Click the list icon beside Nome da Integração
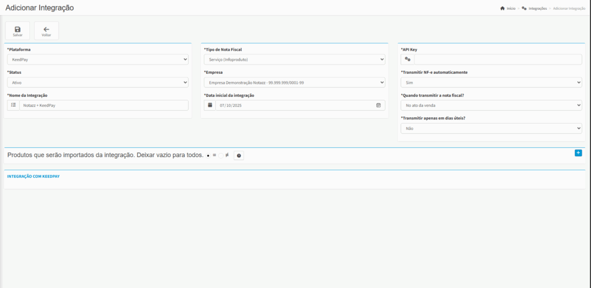 14,105
